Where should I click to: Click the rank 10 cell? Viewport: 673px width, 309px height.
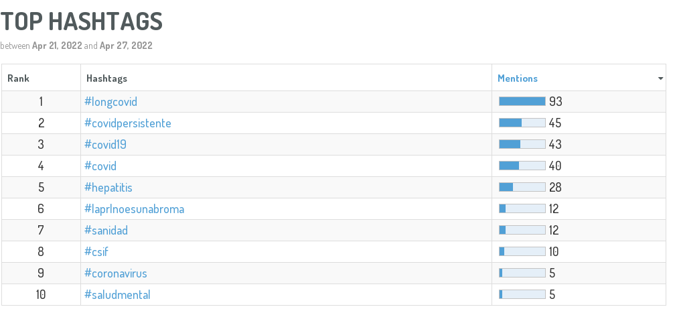pos(41,295)
